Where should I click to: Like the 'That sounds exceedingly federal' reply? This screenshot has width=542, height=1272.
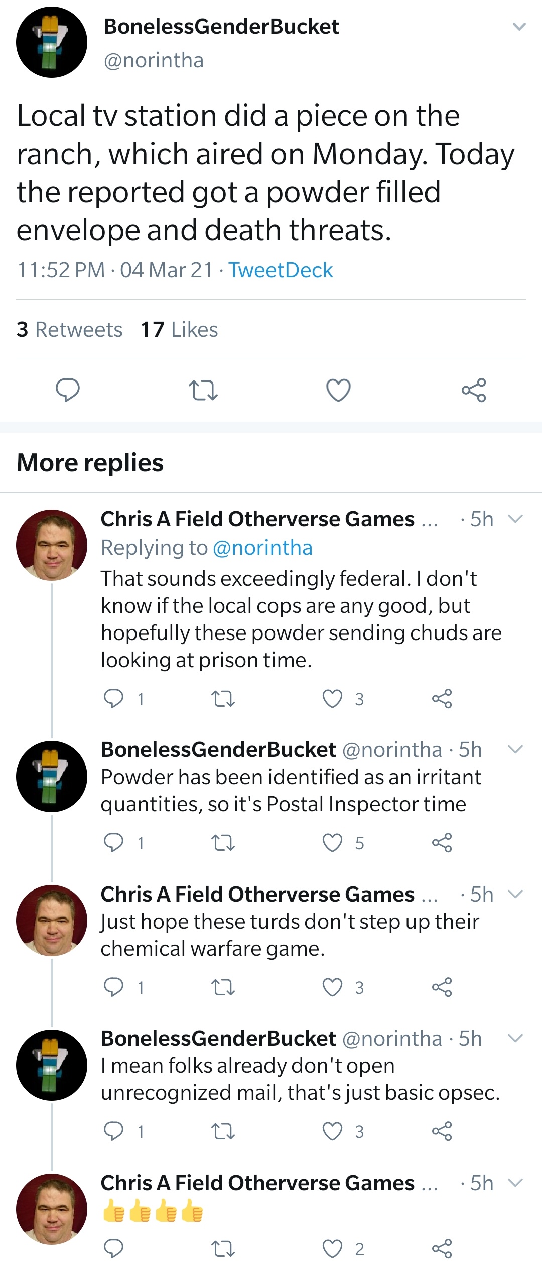(x=332, y=699)
